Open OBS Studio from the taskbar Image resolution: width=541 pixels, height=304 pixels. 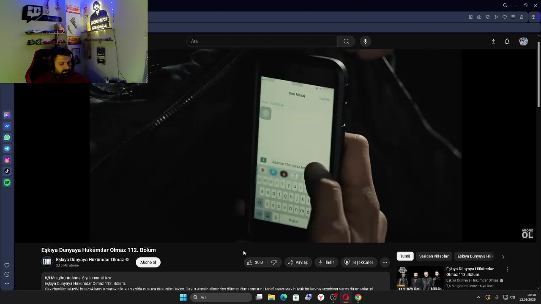(333, 297)
